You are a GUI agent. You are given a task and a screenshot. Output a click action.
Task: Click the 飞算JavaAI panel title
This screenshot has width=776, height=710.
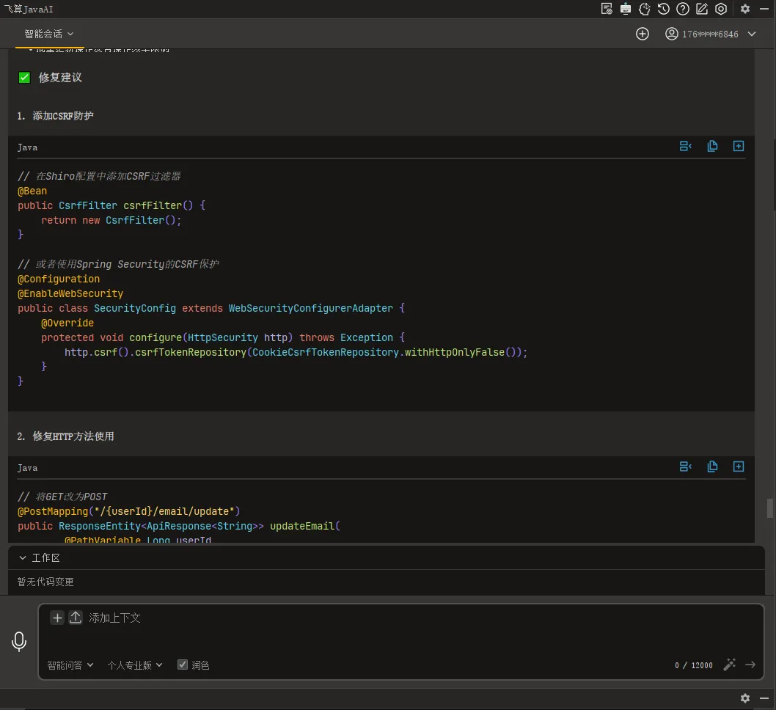pyautogui.click(x=29, y=9)
